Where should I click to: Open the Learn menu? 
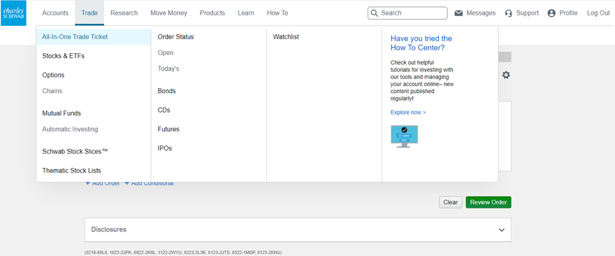coord(245,13)
